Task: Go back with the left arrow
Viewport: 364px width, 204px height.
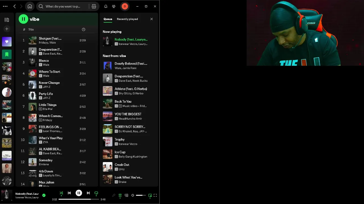Action: point(14,6)
